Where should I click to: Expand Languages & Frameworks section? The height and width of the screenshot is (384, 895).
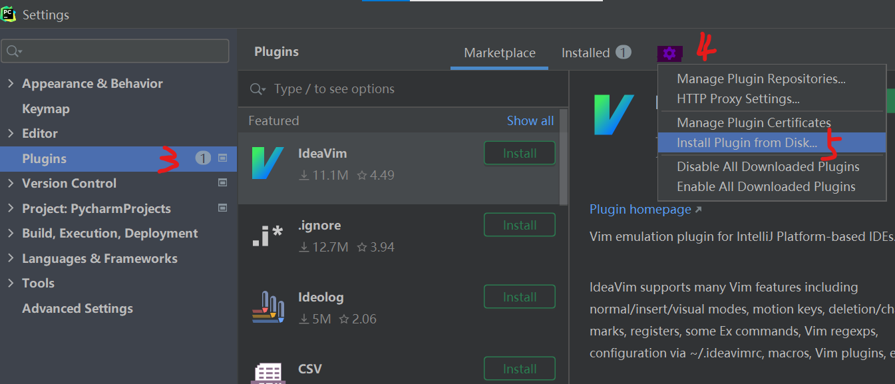point(11,258)
